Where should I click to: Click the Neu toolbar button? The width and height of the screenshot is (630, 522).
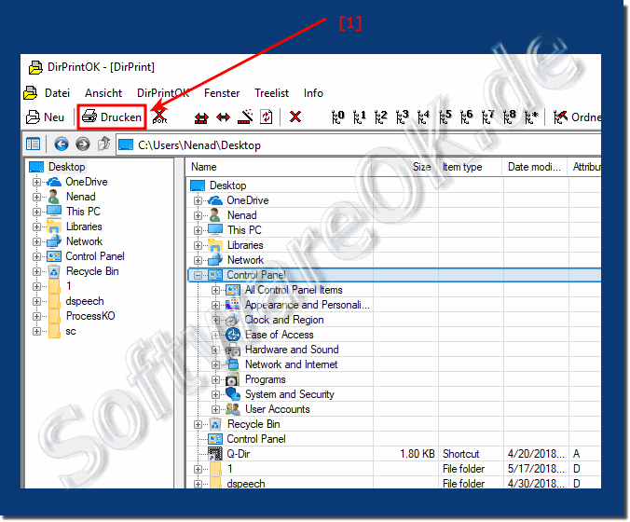(45, 117)
